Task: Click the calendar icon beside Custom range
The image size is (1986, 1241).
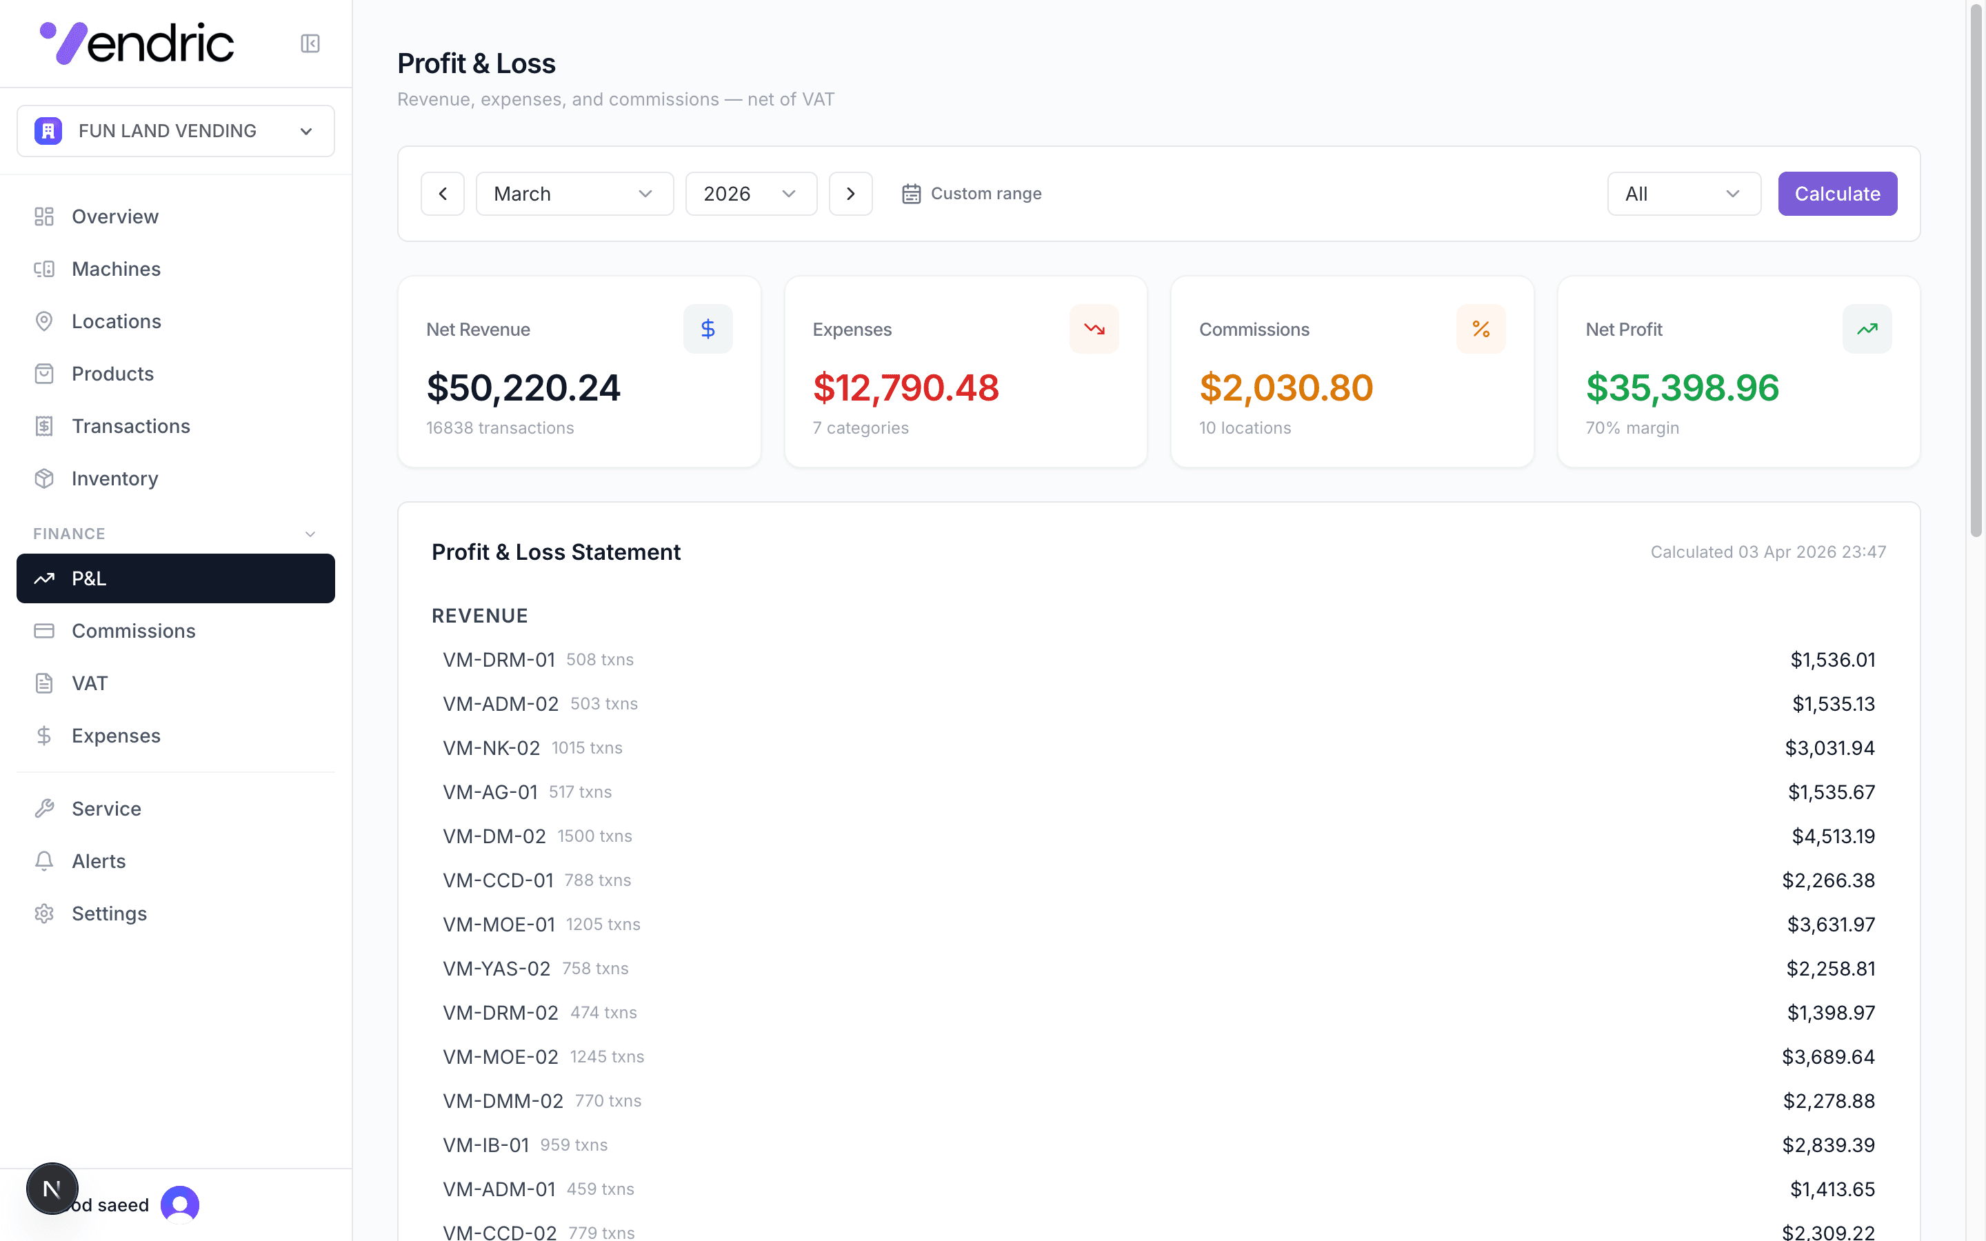Action: pyautogui.click(x=911, y=193)
